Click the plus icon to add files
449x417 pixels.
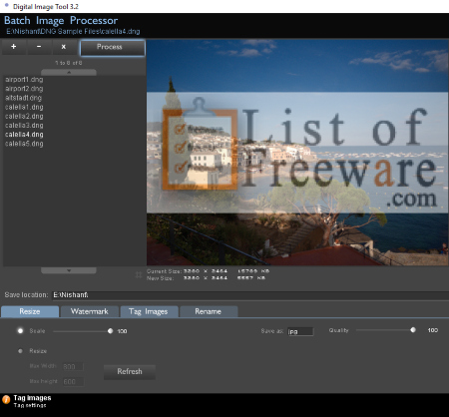click(x=14, y=47)
